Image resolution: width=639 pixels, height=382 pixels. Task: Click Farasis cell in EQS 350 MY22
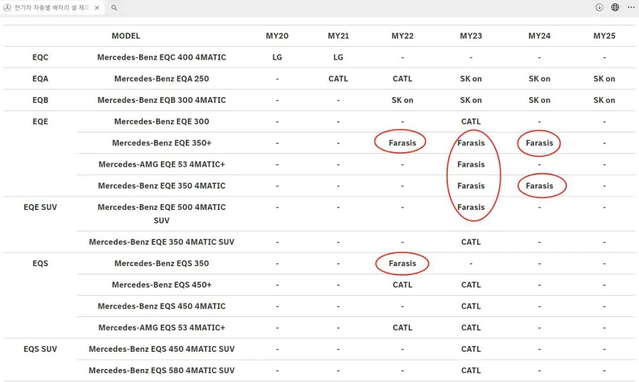(402, 264)
